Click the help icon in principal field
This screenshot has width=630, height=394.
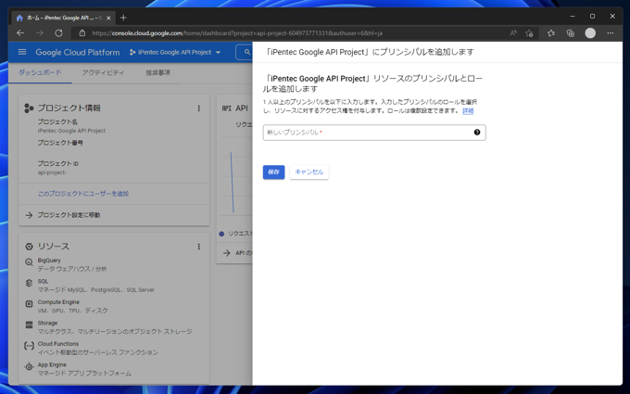click(x=477, y=133)
